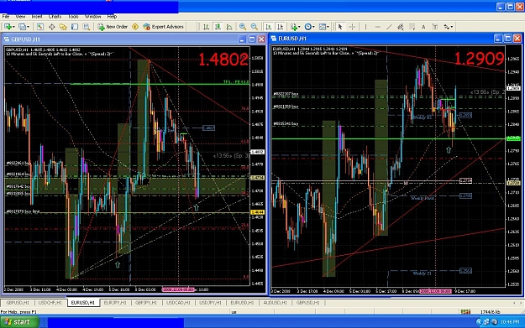The width and height of the screenshot is (525, 328).
Task: Click the connection status bars indicator
Action: [465, 312]
